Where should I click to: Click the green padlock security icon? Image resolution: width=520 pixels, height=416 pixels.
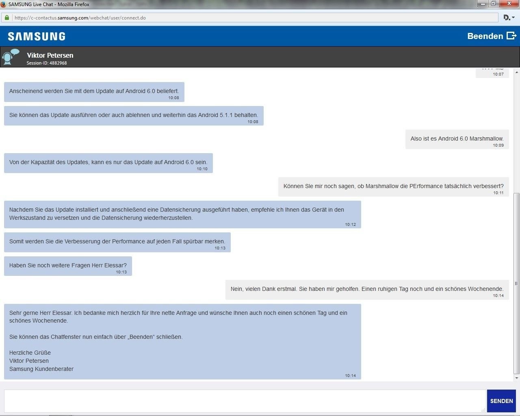coord(7,17)
